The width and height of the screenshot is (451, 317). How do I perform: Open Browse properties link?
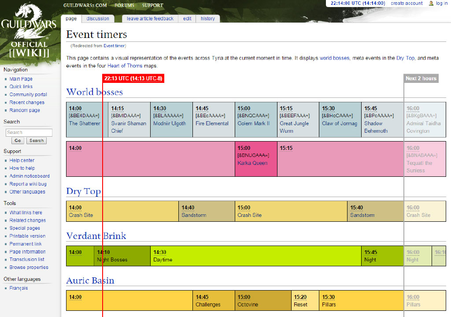pos(29,268)
